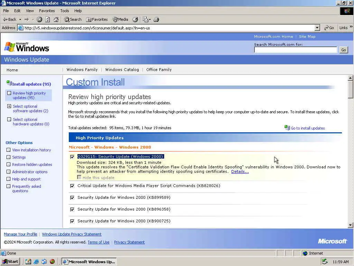Click the Install updates (95) icon in sidebar
Viewport: 354px width, 266px height.
pos(9,83)
